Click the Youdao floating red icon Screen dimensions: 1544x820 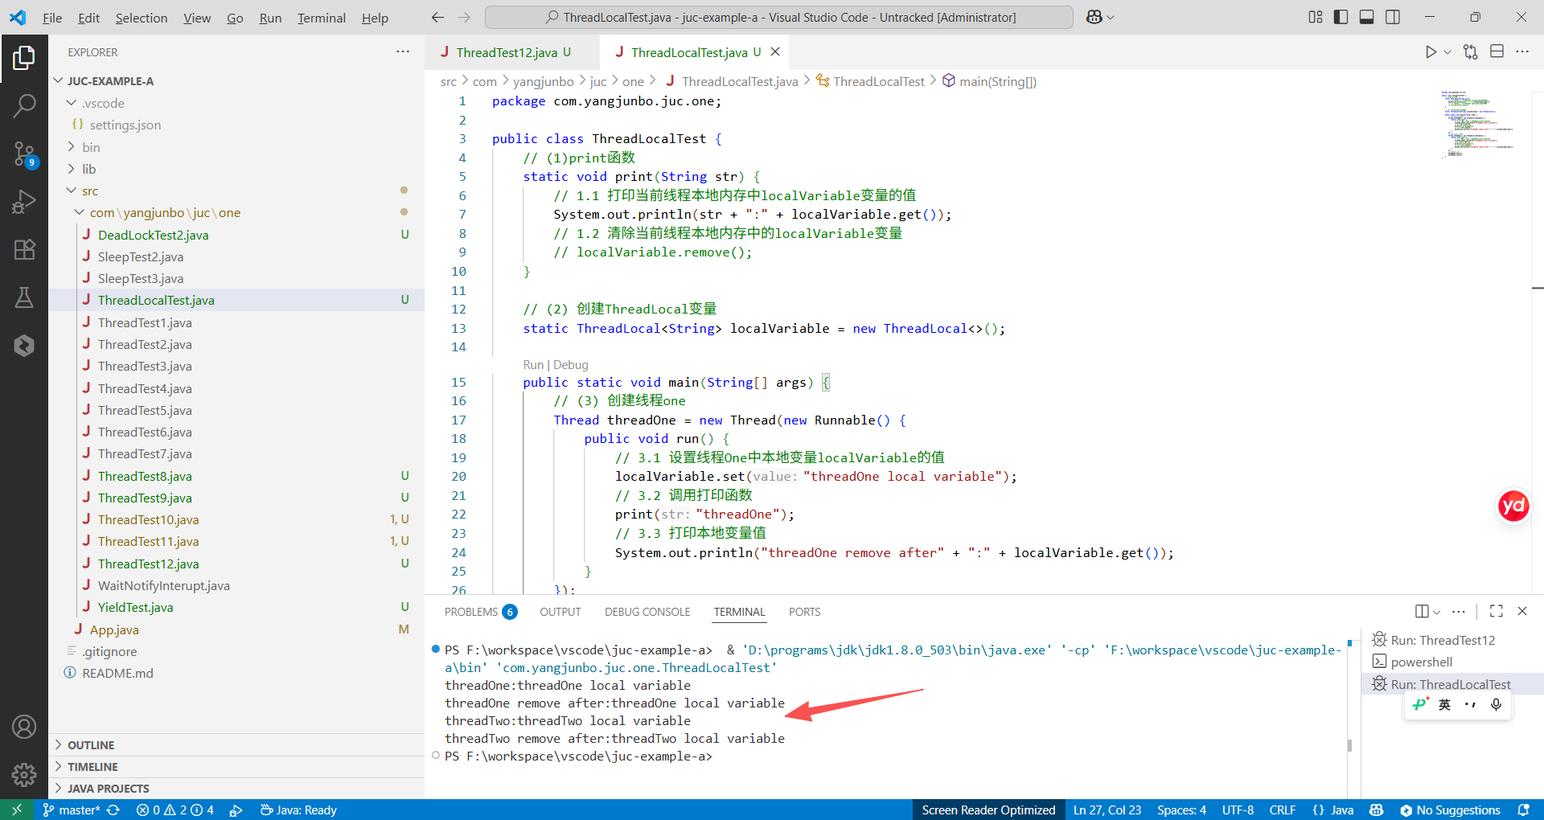point(1513,506)
